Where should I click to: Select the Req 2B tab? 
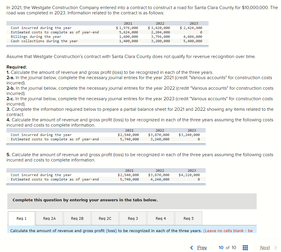click(77, 218)
